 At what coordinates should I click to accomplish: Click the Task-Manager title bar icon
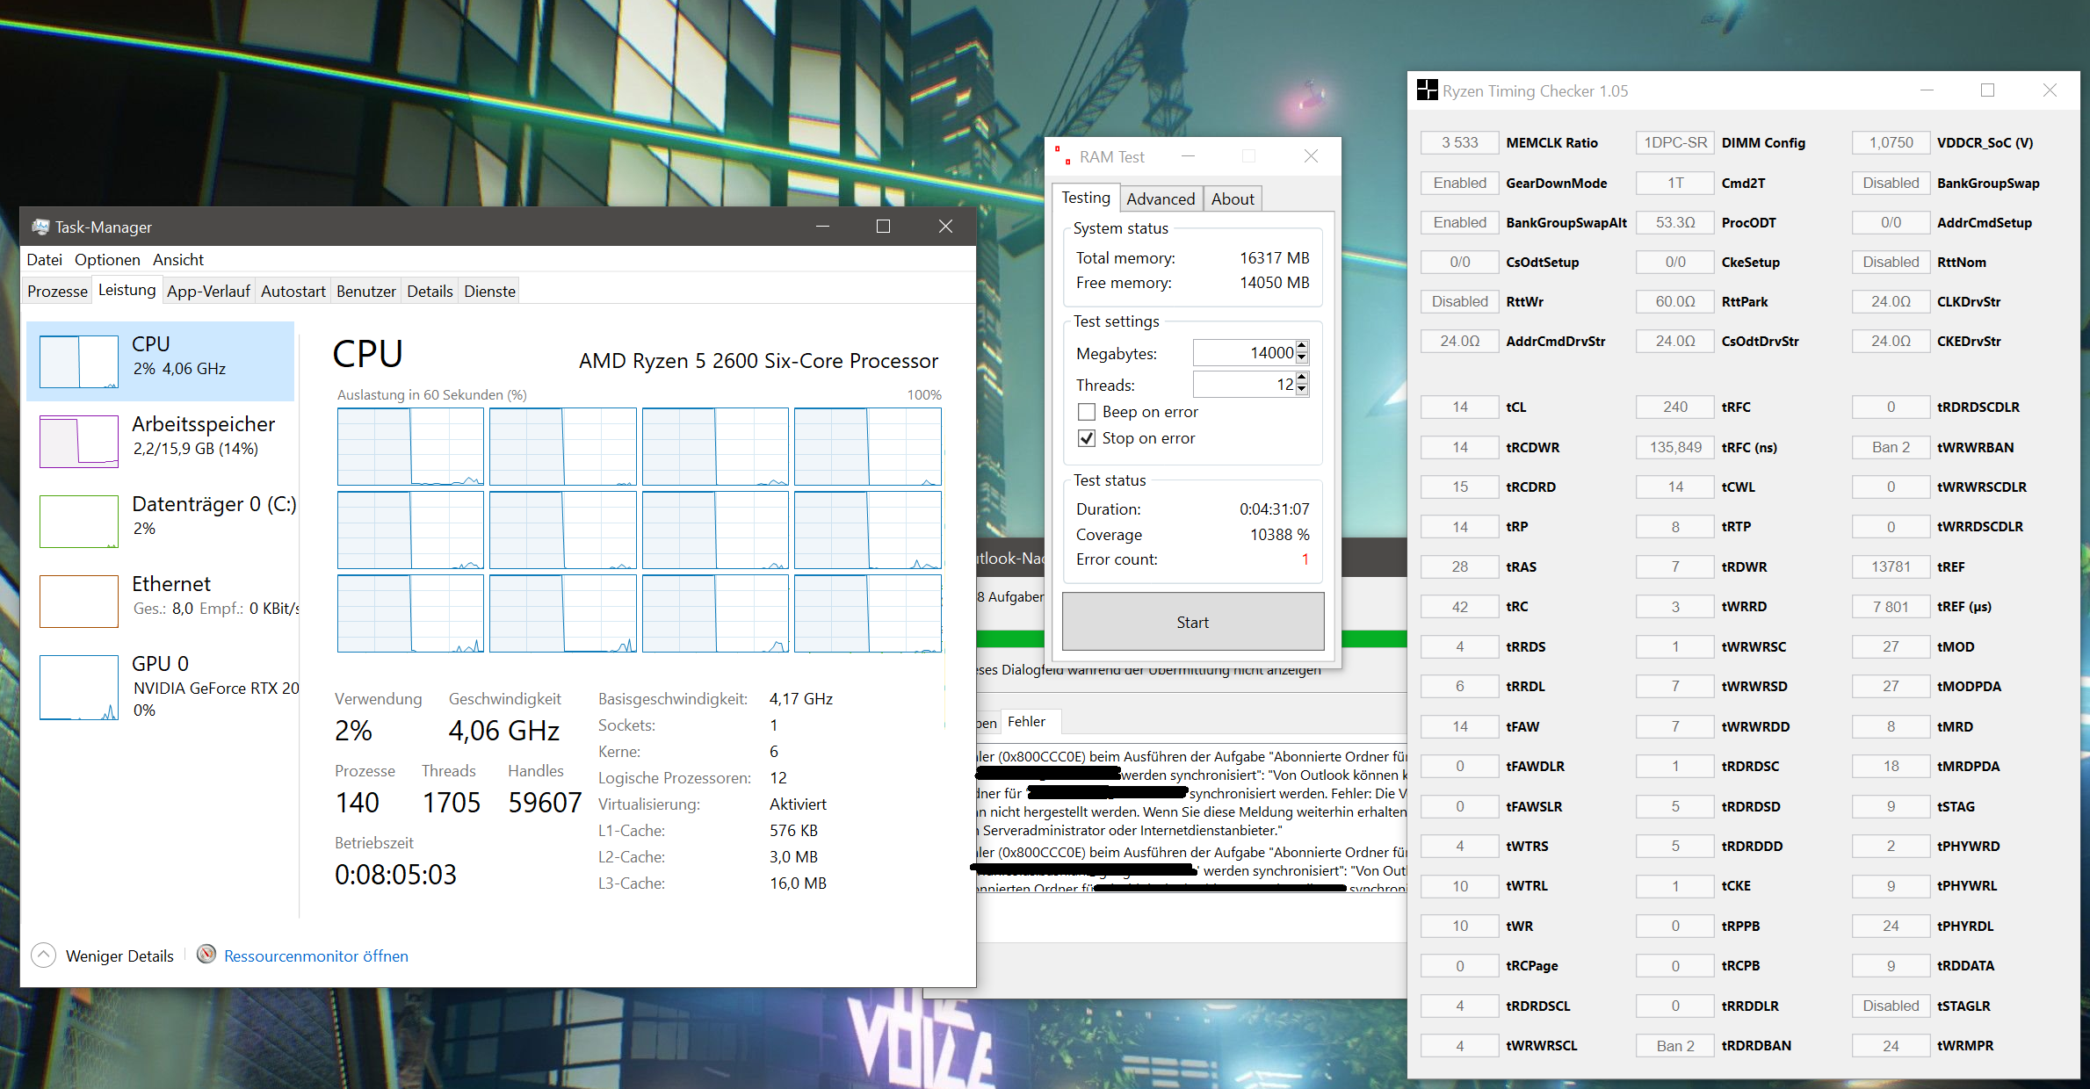point(40,227)
